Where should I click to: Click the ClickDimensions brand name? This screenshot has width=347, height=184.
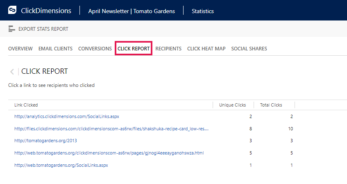click(46, 11)
